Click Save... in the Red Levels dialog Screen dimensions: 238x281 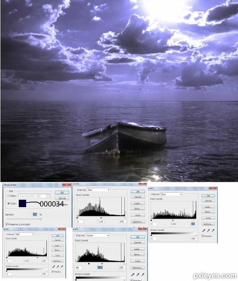[138, 208]
